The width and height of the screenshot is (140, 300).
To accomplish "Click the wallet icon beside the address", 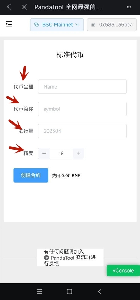I will [x=93, y=25].
